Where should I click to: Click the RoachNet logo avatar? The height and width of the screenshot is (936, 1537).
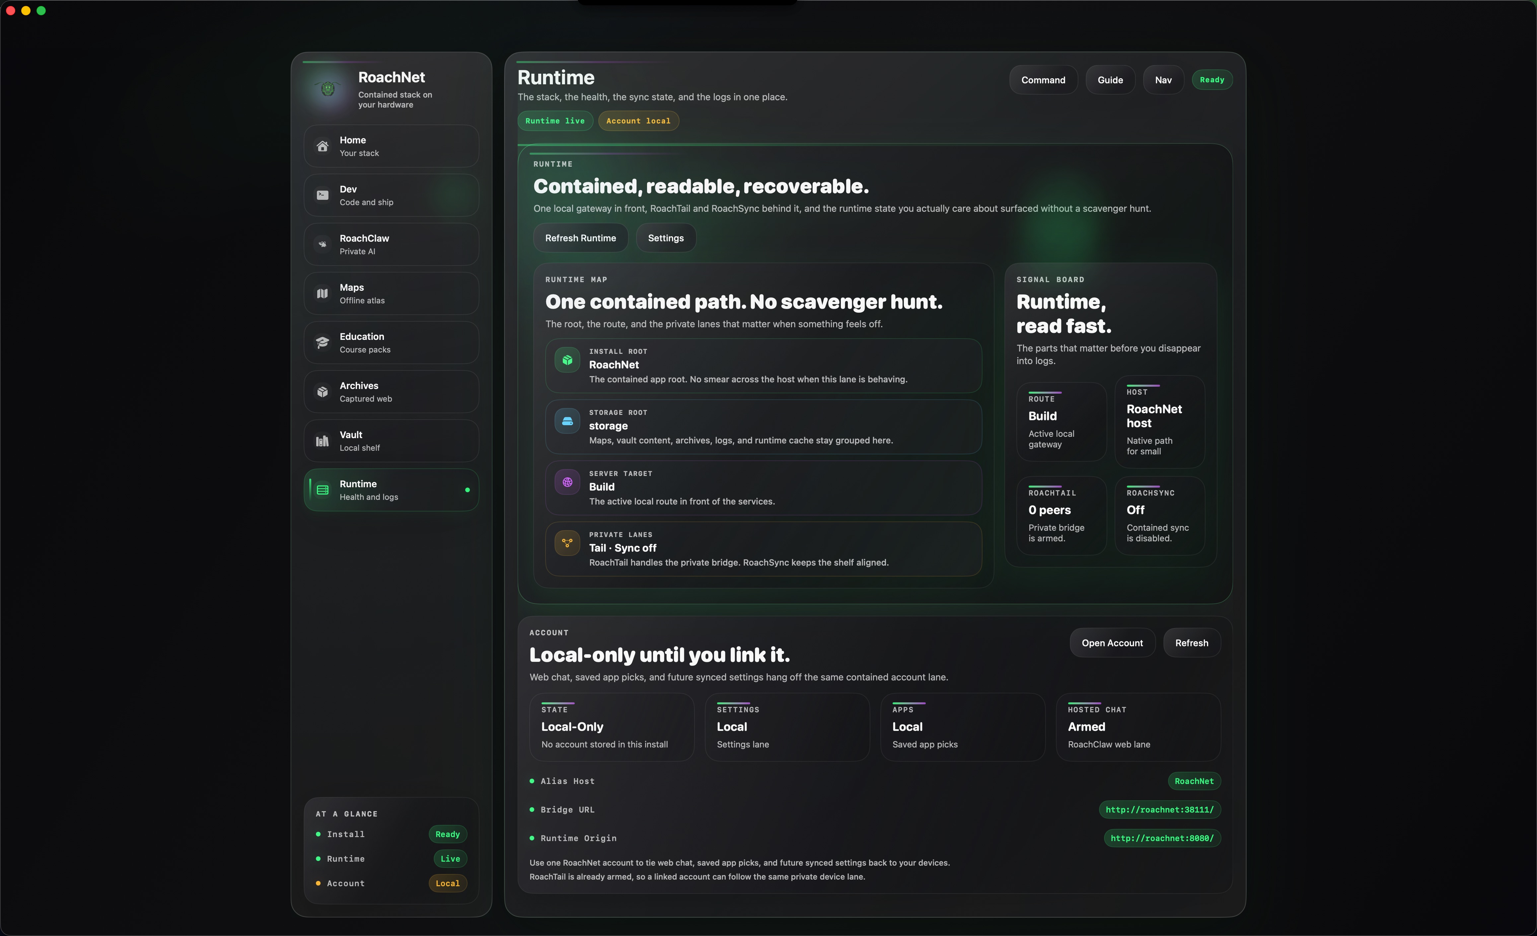(x=328, y=89)
